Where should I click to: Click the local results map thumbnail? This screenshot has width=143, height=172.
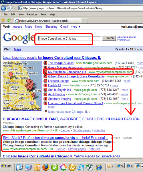[22, 86]
